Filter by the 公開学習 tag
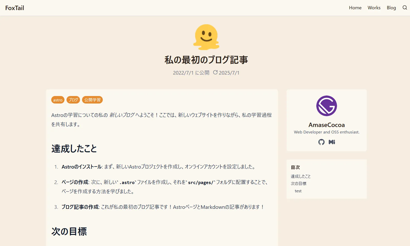Image resolution: width=410 pixels, height=246 pixels. (x=92, y=100)
